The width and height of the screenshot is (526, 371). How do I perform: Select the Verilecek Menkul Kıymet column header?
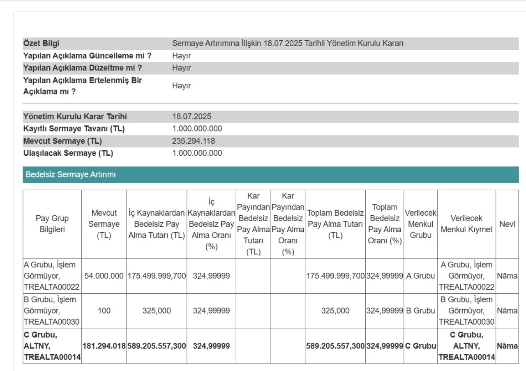(x=466, y=224)
